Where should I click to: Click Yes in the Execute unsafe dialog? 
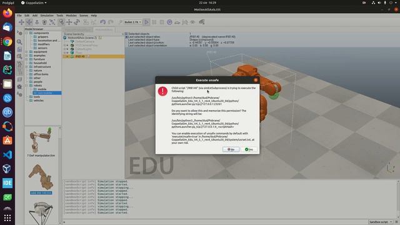(249, 149)
